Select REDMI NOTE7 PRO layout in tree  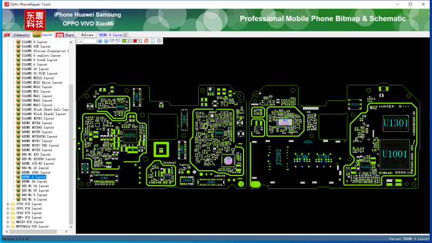pyautogui.click(x=40, y=145)
